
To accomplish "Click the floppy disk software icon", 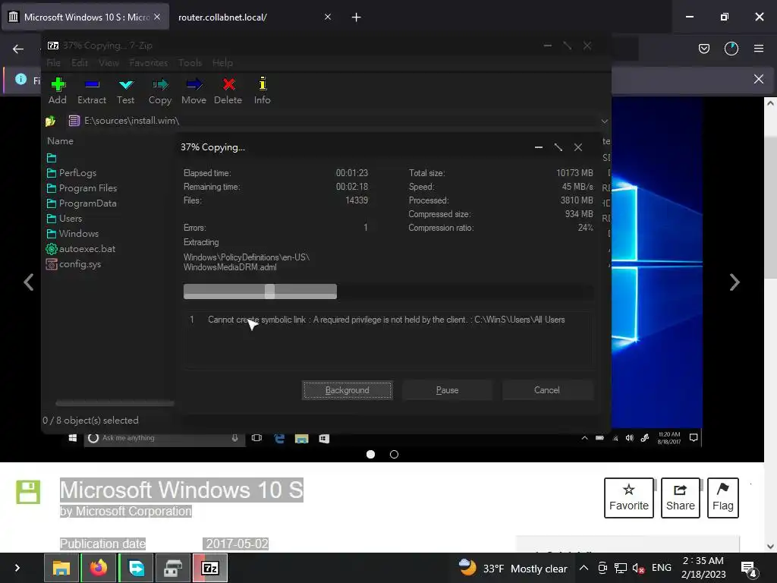I will tap(28, 492).
